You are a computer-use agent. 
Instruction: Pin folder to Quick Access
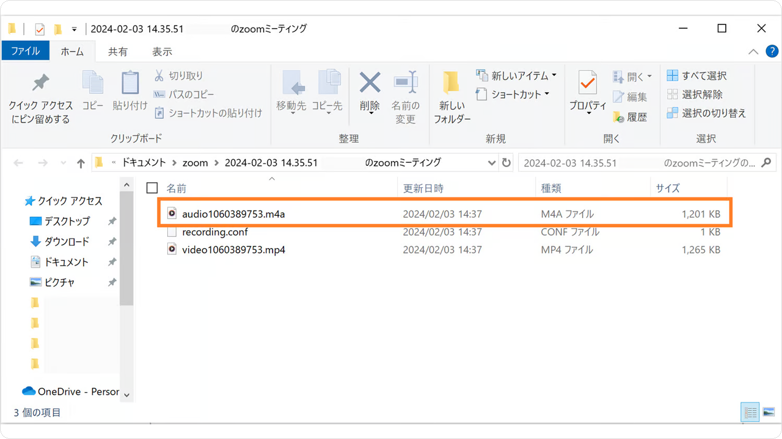pyautogui.click(x=40, y=98)
